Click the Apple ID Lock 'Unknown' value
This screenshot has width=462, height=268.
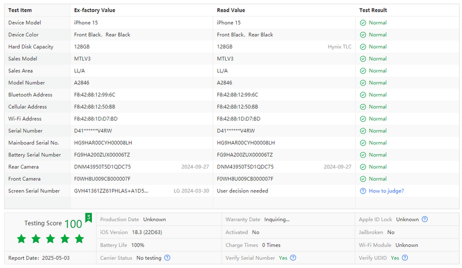tap(407, 219)
